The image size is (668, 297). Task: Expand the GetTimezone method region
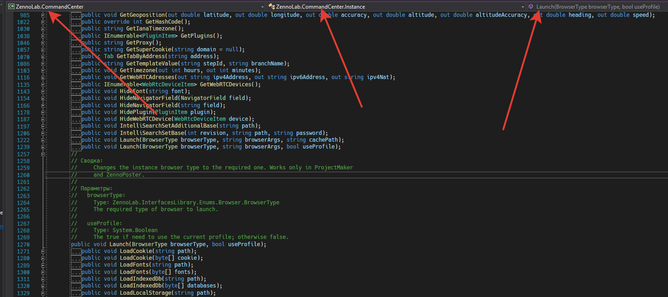[x=43, y=70]
